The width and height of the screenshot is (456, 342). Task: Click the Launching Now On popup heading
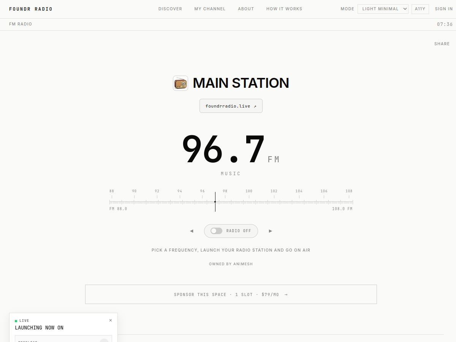tap(39, 328)
